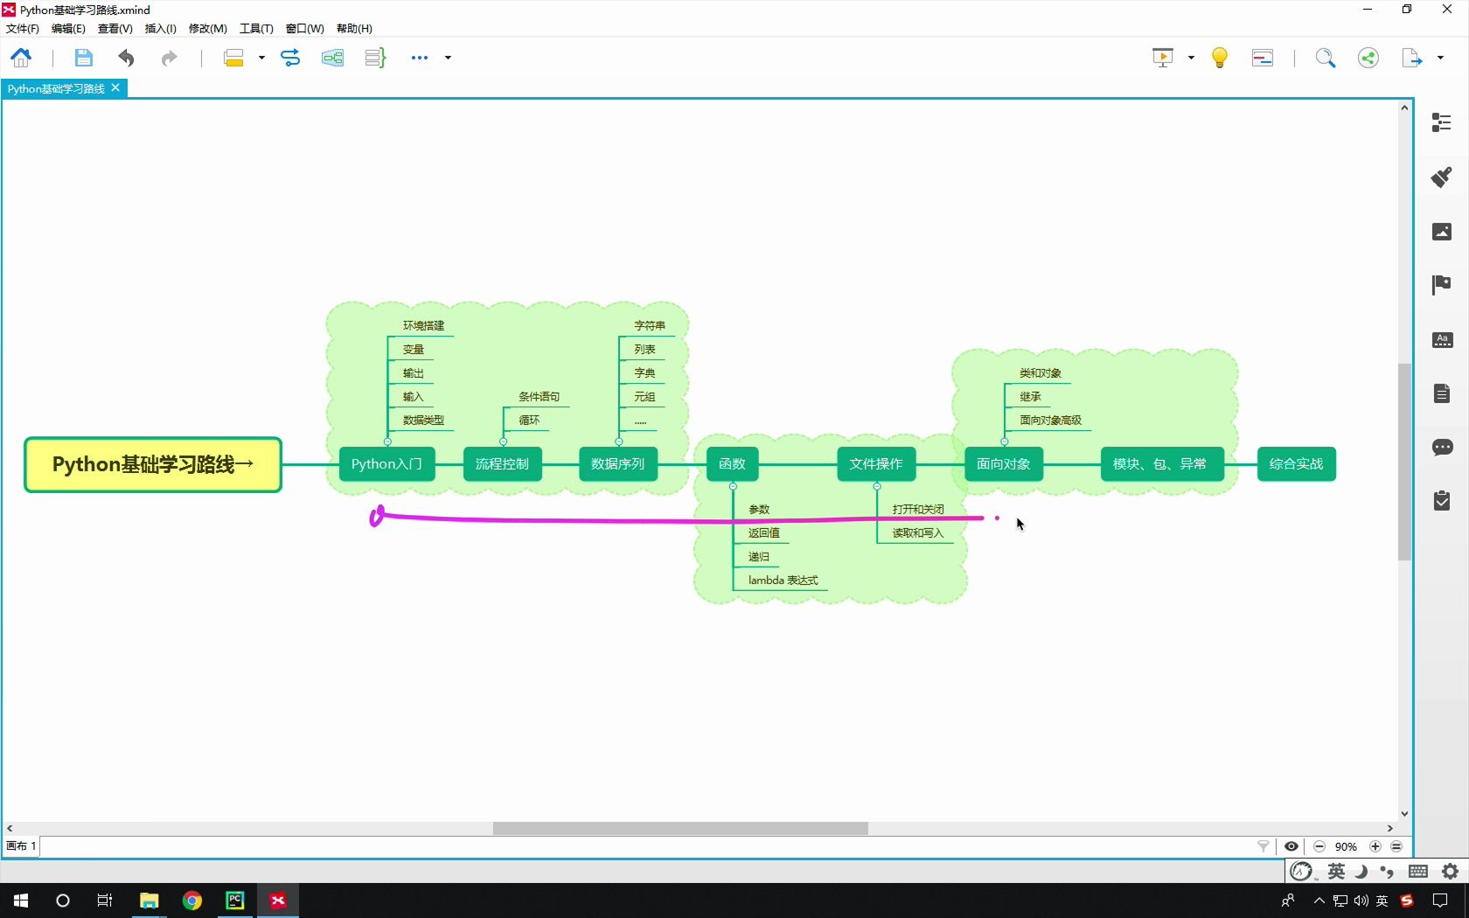Open the insert topic dropdown arrow

[261, 58]
